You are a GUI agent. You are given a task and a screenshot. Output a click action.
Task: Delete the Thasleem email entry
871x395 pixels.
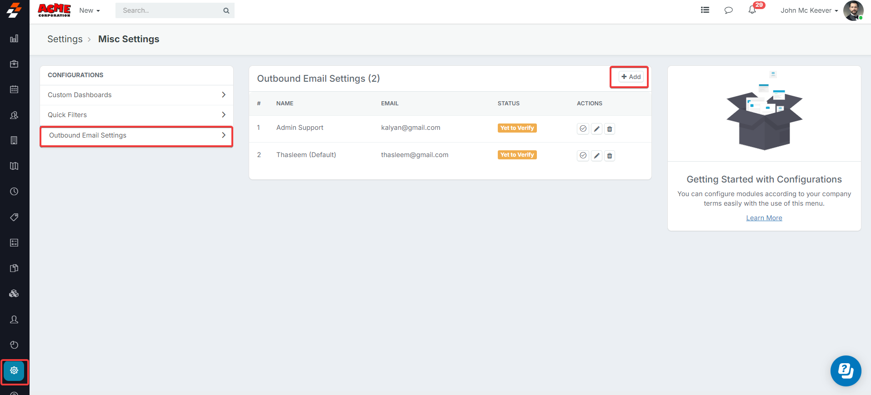pyautogui.click(x=610, y=156)
